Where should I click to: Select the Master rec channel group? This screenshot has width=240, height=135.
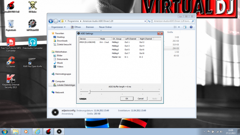click(x=116, y=57)
